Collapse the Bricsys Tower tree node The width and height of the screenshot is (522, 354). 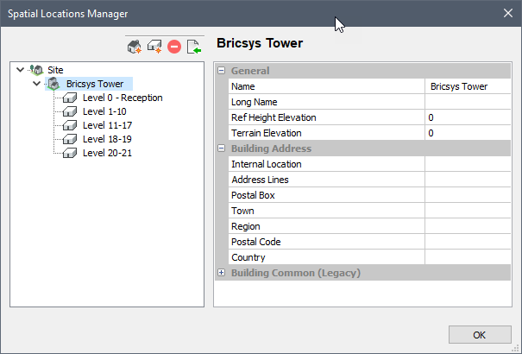(36, 84)
